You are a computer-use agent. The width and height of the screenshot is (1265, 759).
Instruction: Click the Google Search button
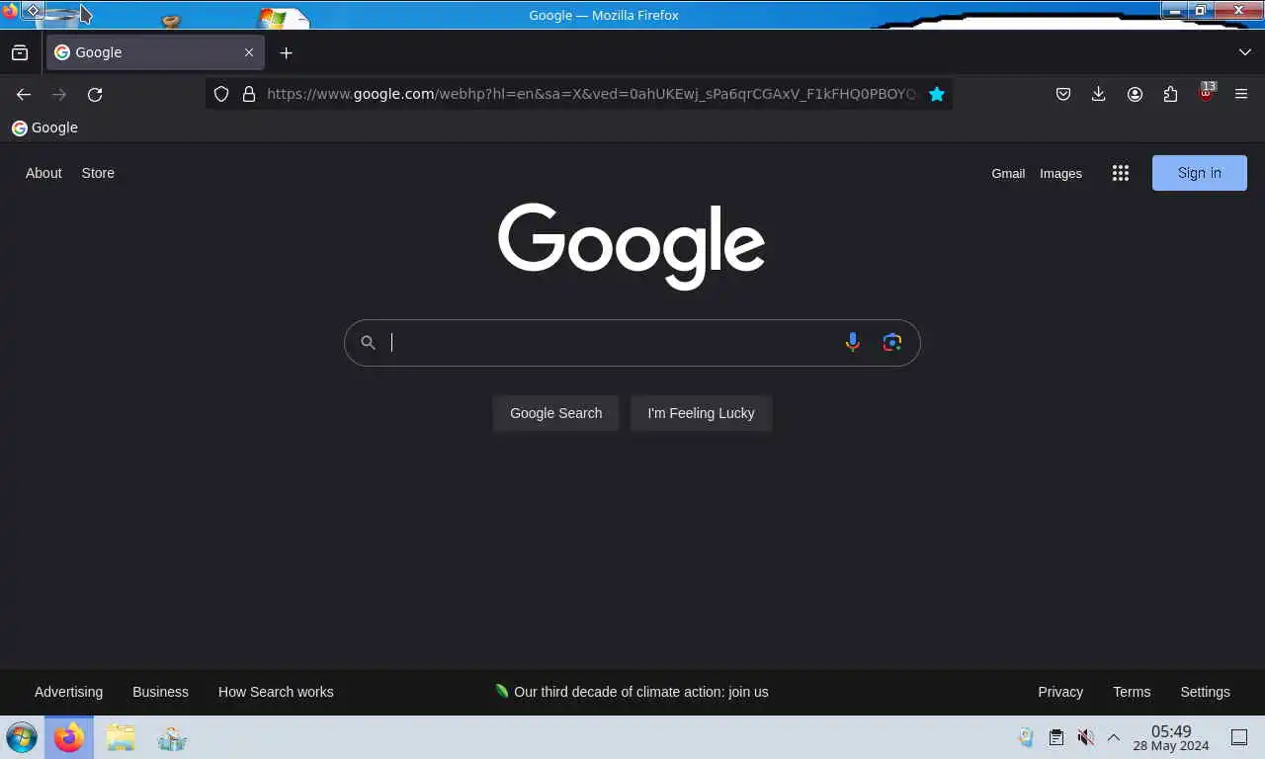point(555,413)
